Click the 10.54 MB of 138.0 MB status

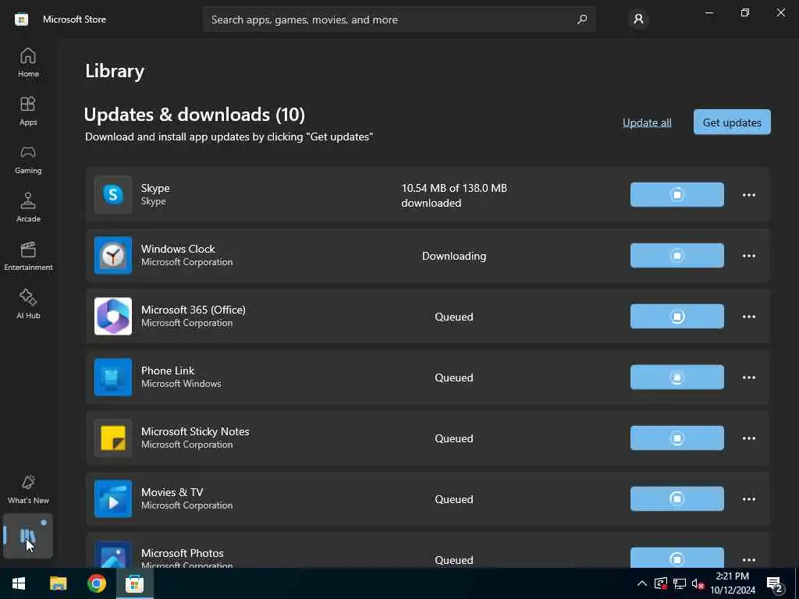point(454,195)
